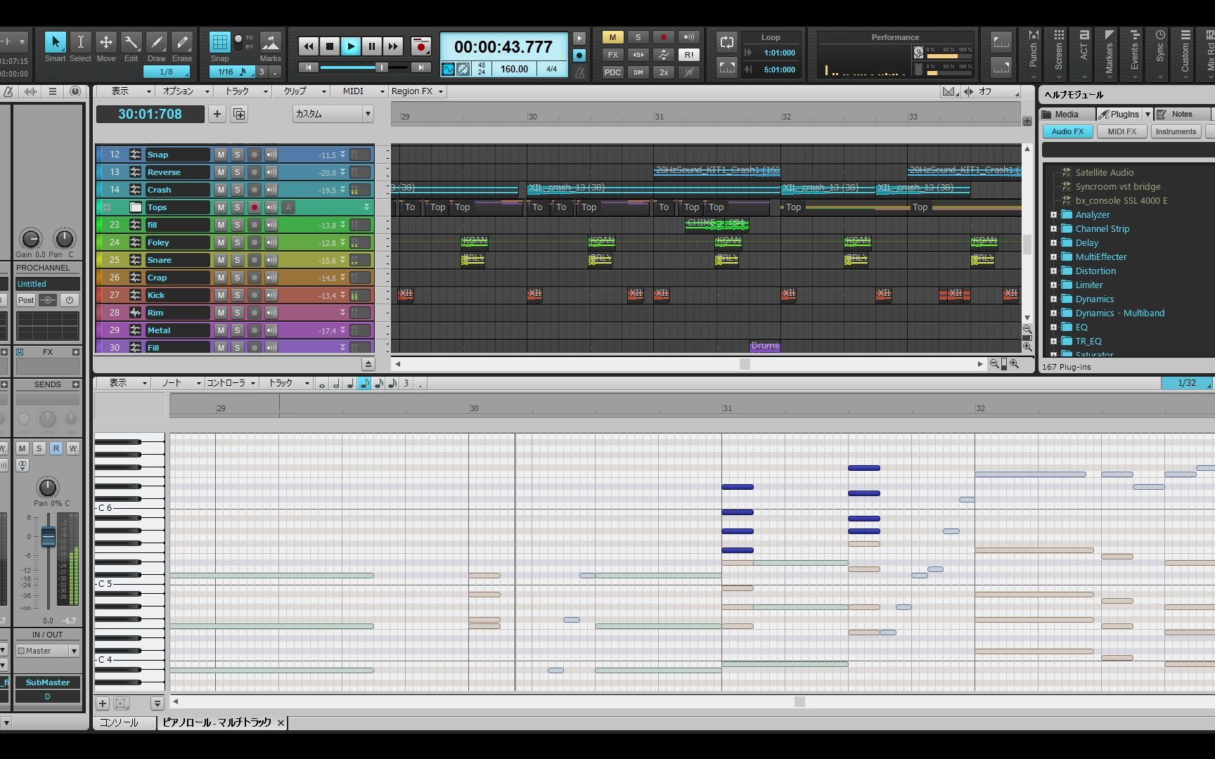Viewport: 1215px width, 759px height.
Task: Toggle the global FX bypass button
Action: coord(612,55)
